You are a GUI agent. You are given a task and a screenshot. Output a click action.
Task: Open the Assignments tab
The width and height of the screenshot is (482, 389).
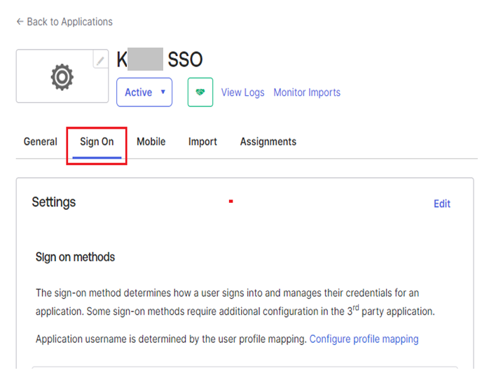pos(268,141)
